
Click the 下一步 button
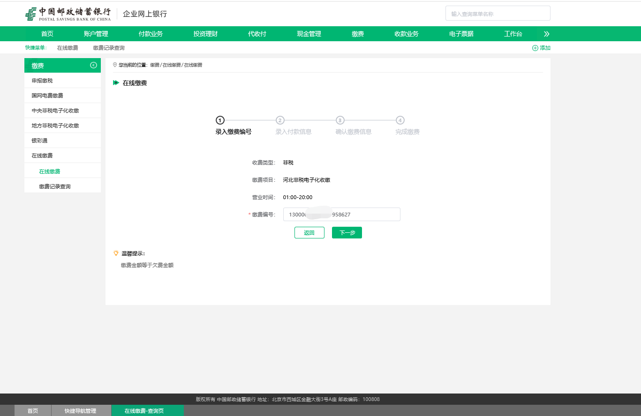(347, 232)
